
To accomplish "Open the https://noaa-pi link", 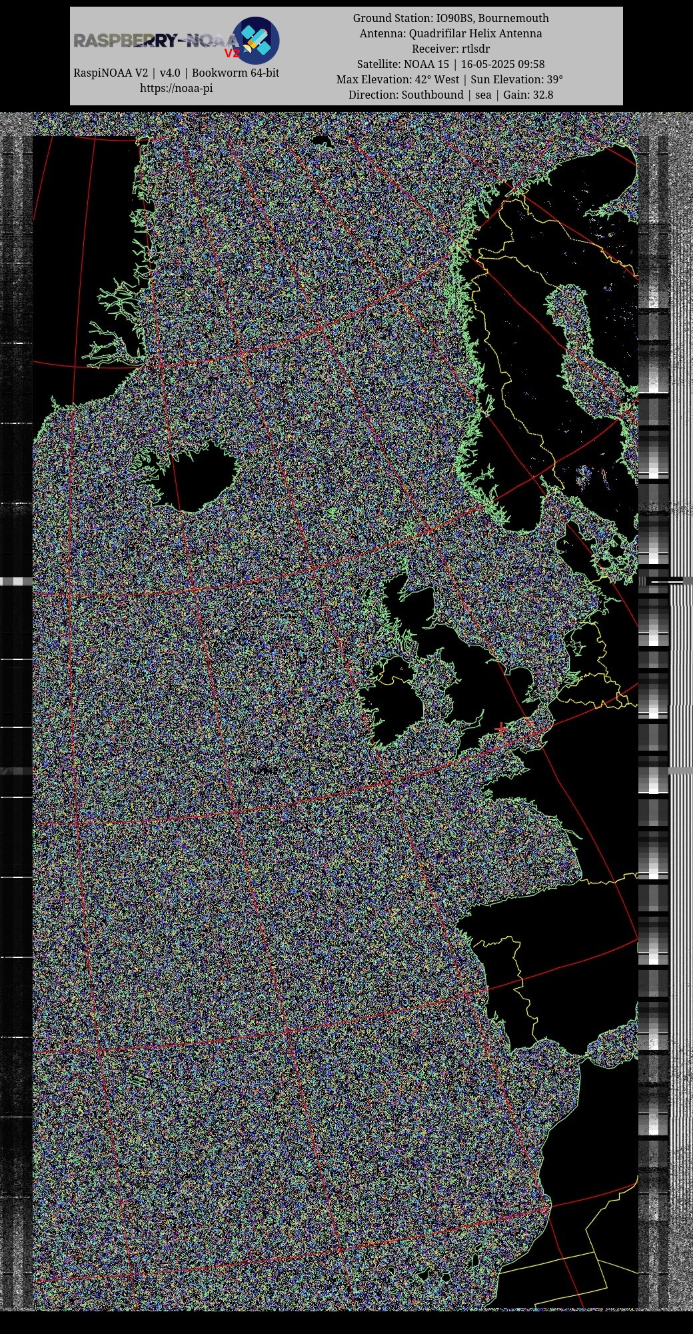I will coord(176,88).
